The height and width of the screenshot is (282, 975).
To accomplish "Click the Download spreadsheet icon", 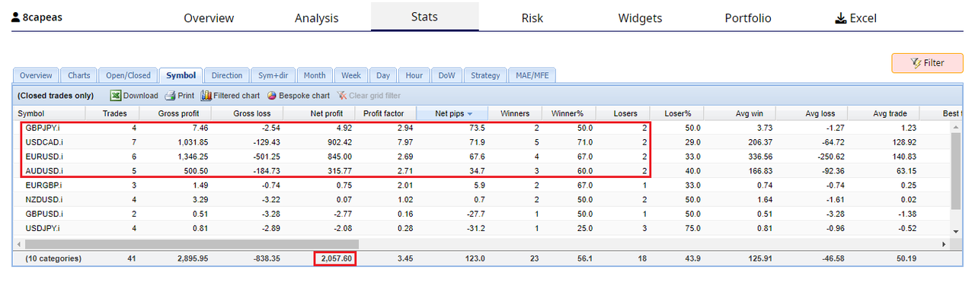I will tap(116, 96).
